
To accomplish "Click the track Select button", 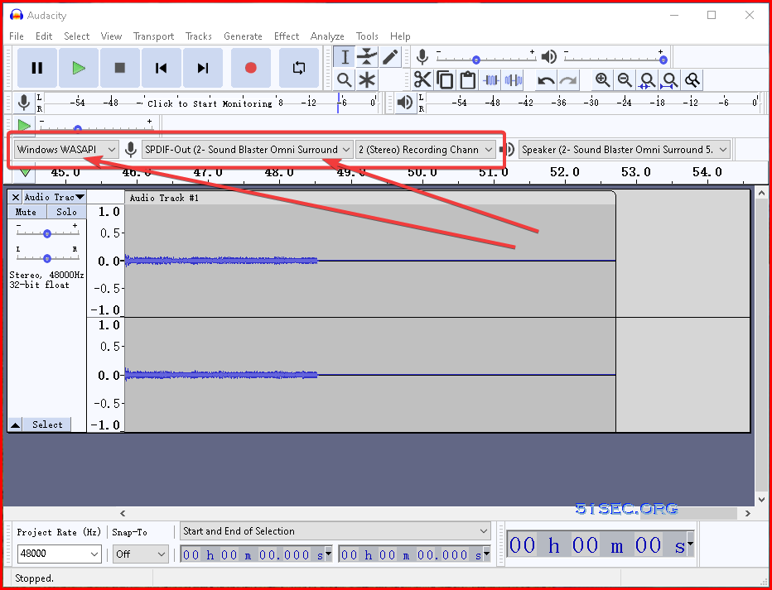I will (47, 425).
